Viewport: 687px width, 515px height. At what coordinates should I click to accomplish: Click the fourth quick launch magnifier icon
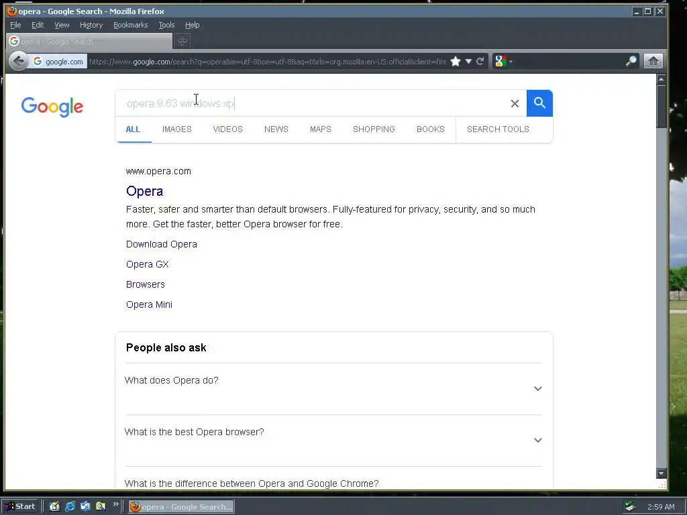(101, 507)
